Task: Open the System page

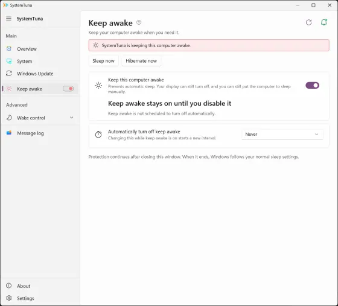Action: click(40, 61)
